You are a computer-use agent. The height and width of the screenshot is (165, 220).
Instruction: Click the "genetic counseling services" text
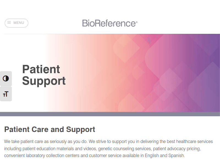point(124,149)
